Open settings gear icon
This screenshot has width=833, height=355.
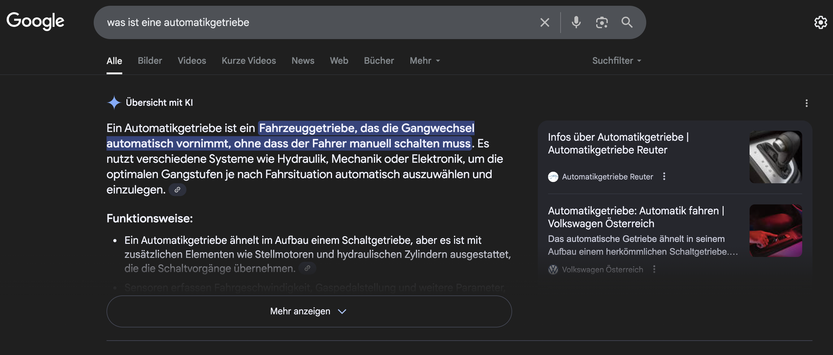820,22
